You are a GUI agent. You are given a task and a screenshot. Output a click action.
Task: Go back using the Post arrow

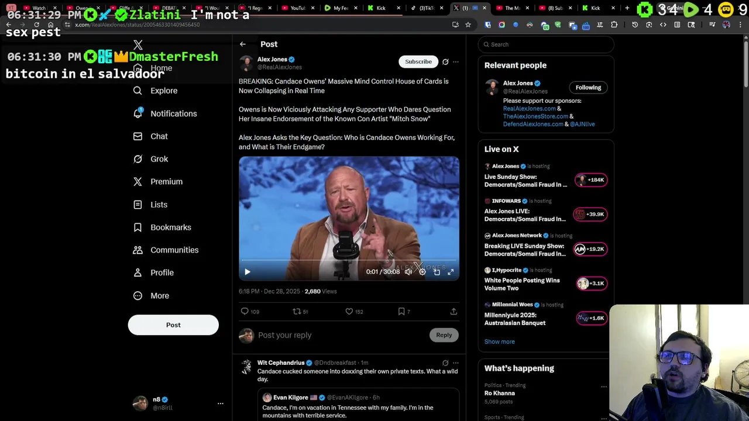(x=243, y=44)
